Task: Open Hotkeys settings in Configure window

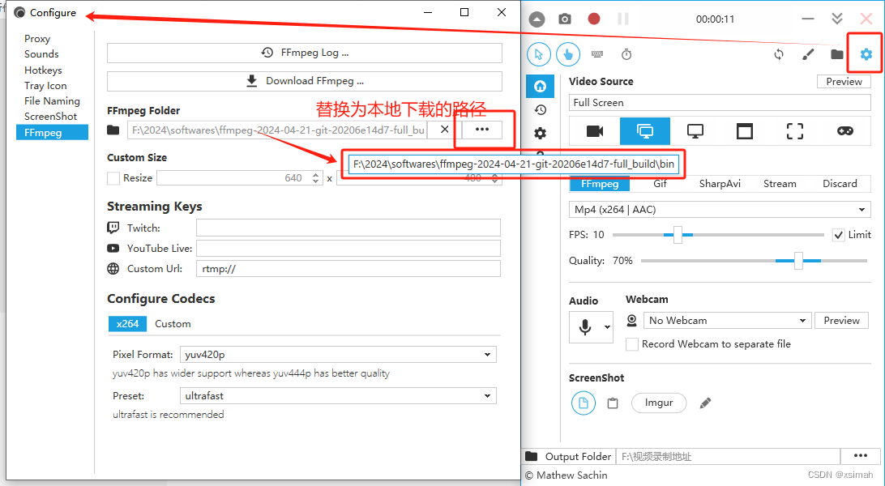Action: point(43,70)
